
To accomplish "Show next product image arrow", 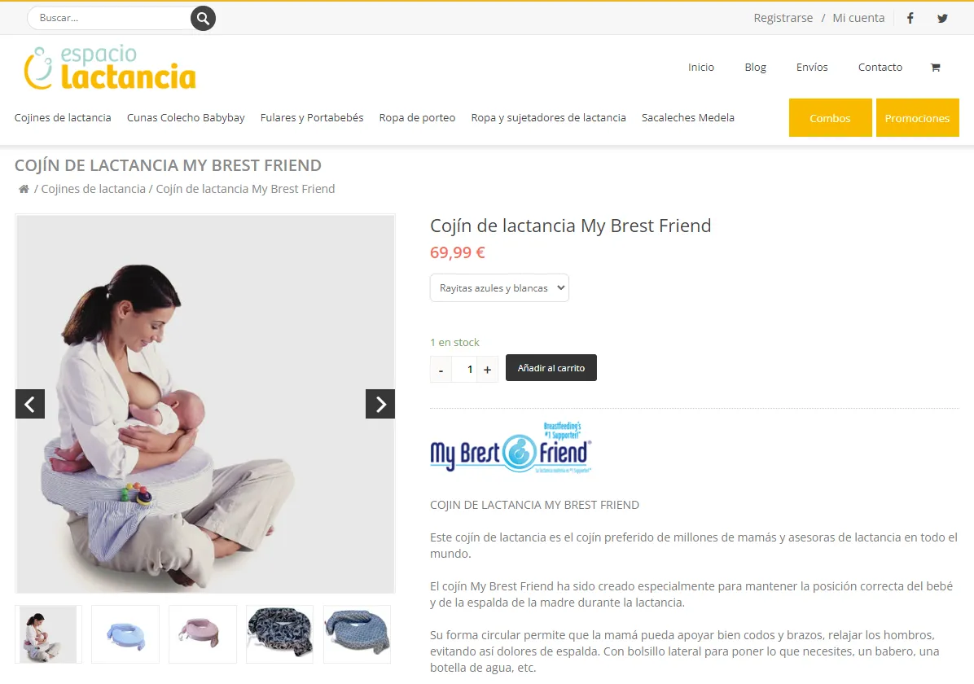I will coord(380,404).
